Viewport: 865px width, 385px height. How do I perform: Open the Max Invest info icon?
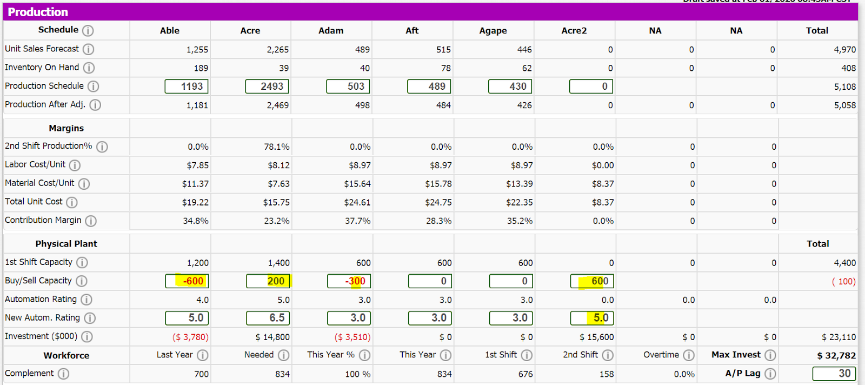point(770,355)
